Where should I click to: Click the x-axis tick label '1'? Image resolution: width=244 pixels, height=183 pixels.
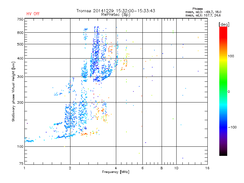tap(24, 168)
